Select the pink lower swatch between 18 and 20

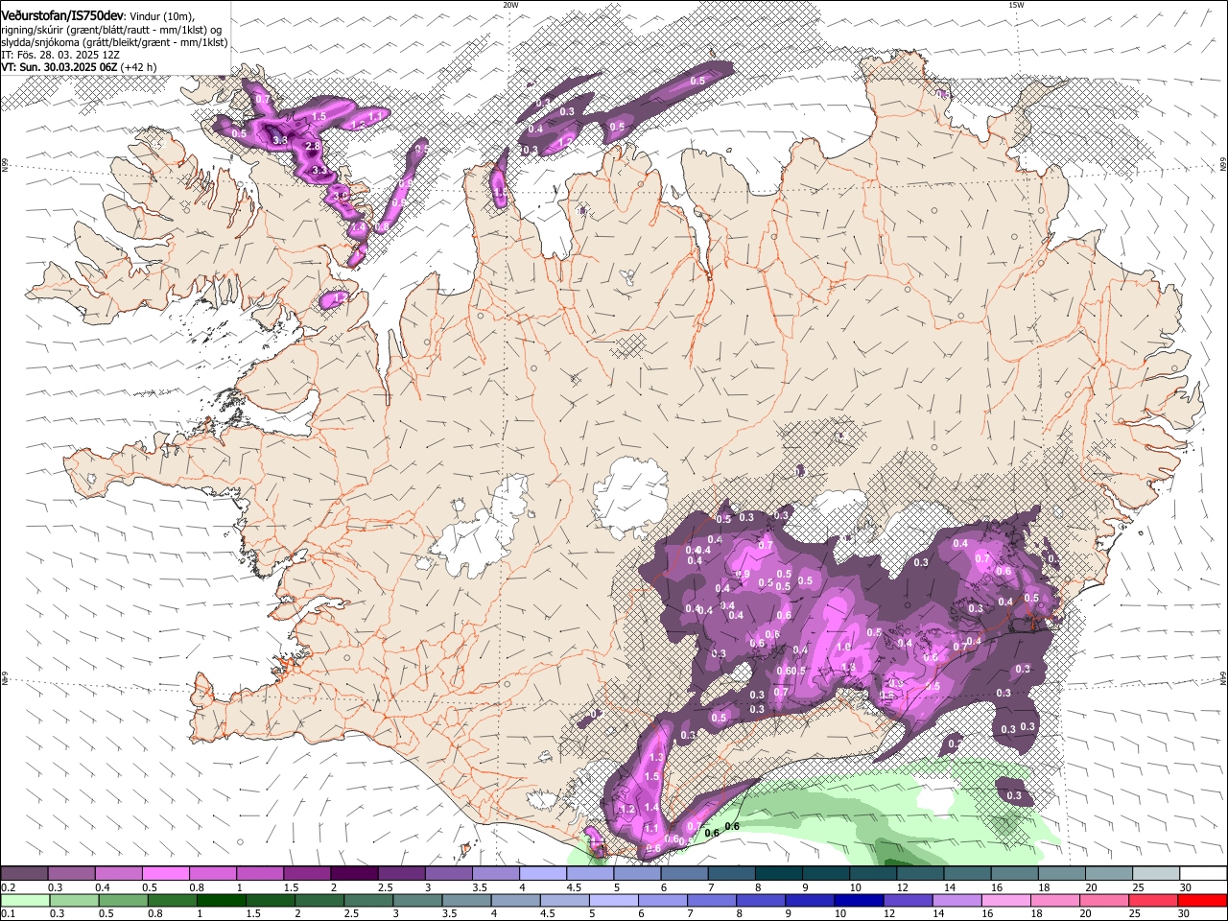pyautogui.click(x=1054, y=901)
